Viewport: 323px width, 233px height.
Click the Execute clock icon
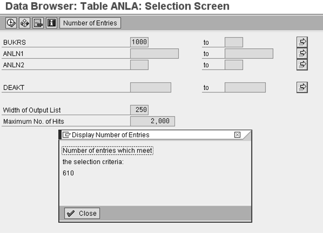point(10,23)
